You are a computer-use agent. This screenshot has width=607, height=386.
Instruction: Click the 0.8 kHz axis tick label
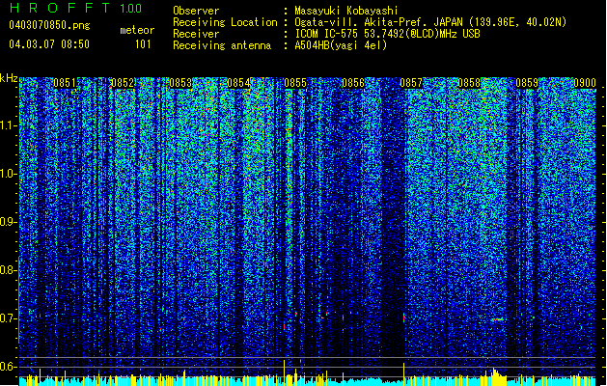pyautogui.click(x=9, y=270)
